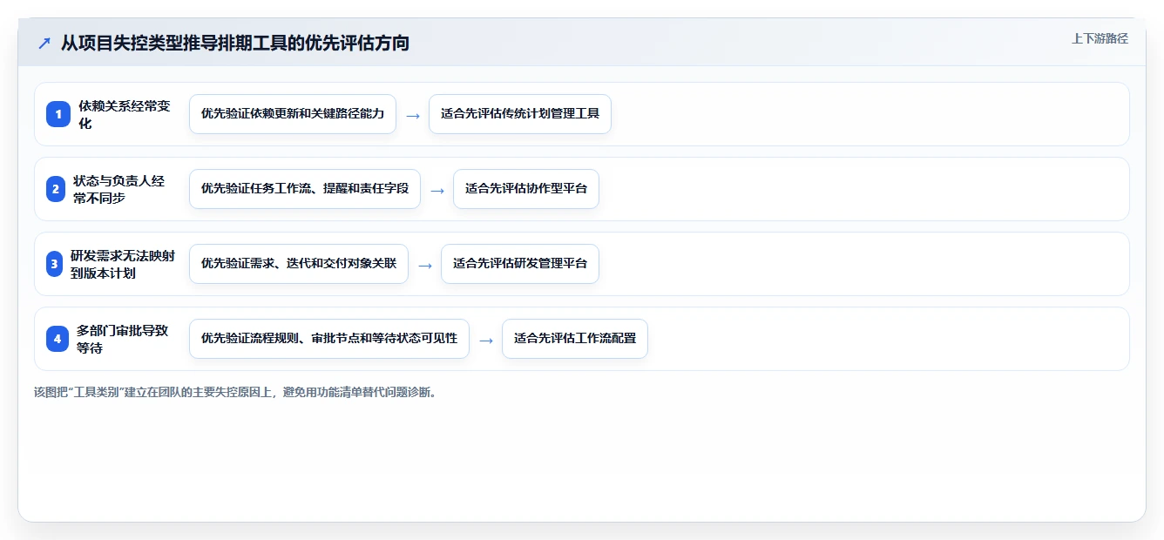Click the footnote starting with 该图把“工具类别”
Viewport: 1164px width, 540px height.
click(x=235, y=393)
